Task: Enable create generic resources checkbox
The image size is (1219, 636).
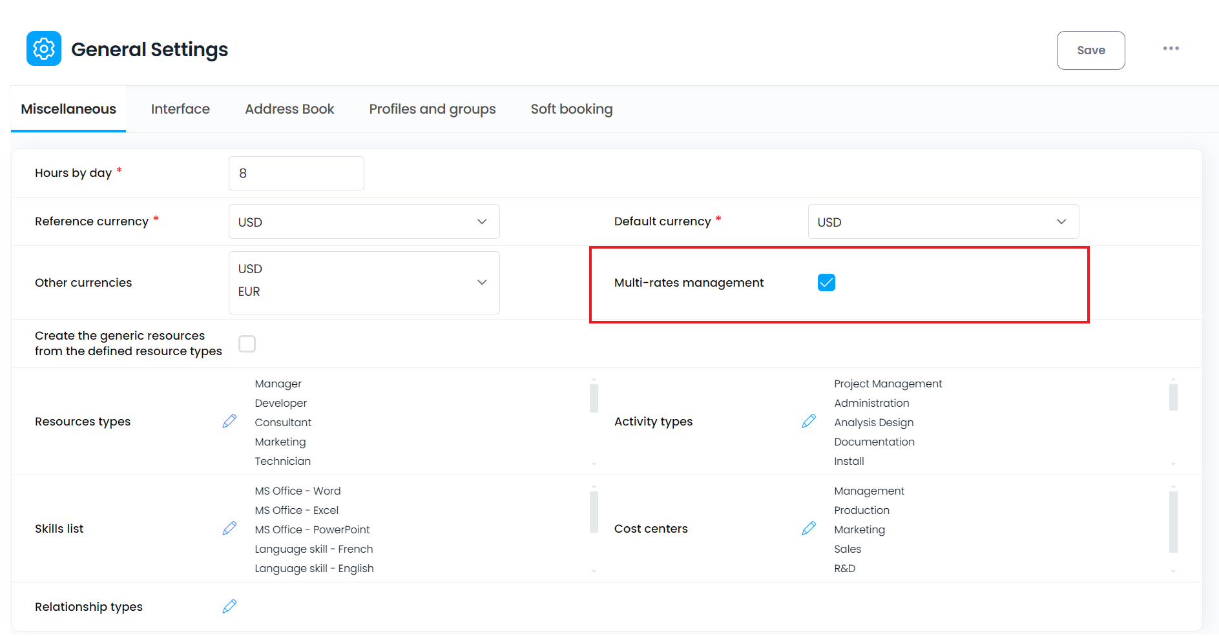Action: (247, 344)
